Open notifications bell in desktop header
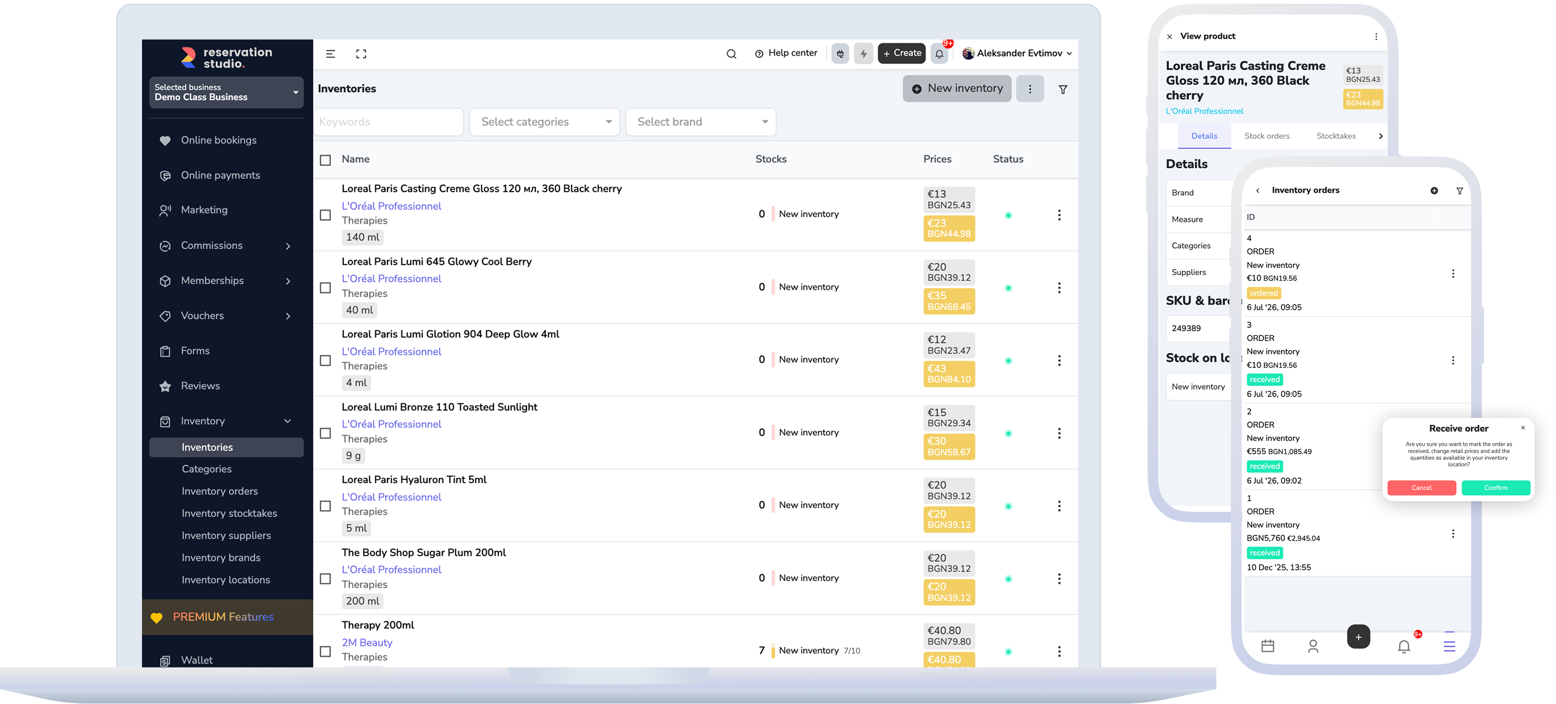 tap(939, 54)
